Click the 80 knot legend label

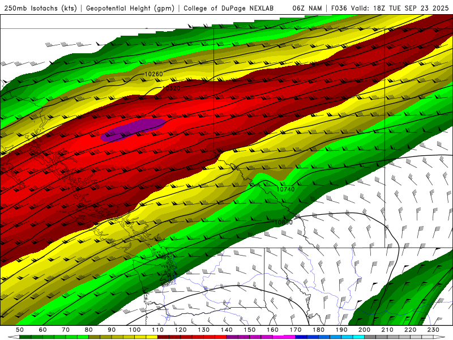coord(88,330)
